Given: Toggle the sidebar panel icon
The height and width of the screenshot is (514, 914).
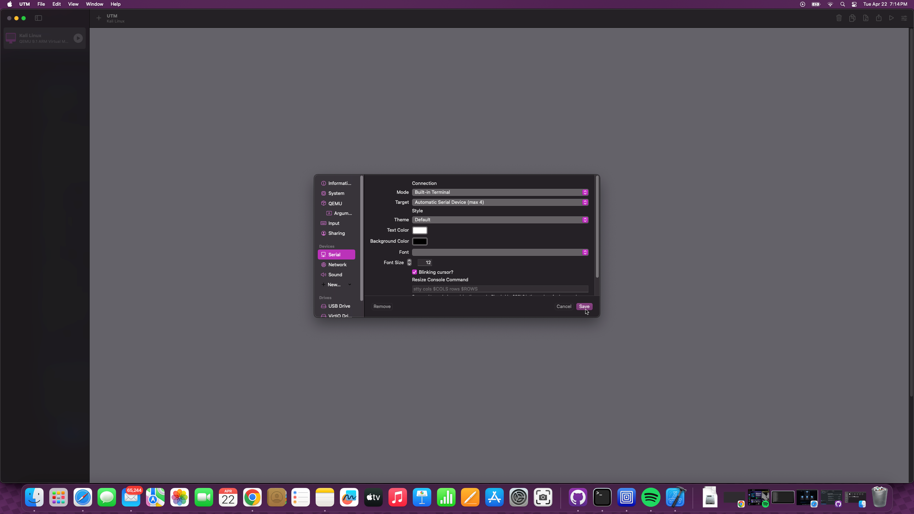Looking at the screenshot, I should pos(39,18).
